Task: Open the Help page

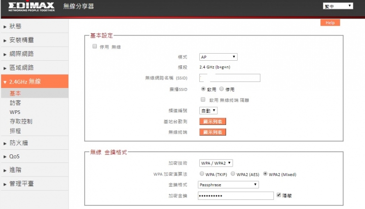Action: click(x=330, y=23)
